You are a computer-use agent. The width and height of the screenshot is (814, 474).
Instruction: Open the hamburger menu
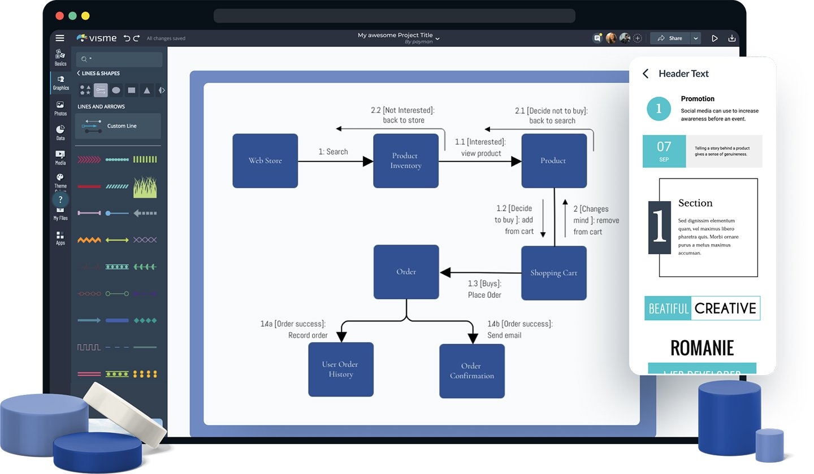[60, 38]
